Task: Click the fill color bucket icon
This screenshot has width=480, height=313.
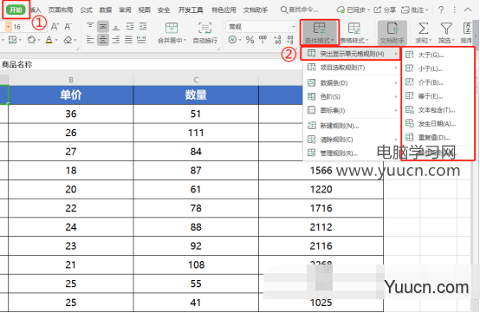Action: 31,40
